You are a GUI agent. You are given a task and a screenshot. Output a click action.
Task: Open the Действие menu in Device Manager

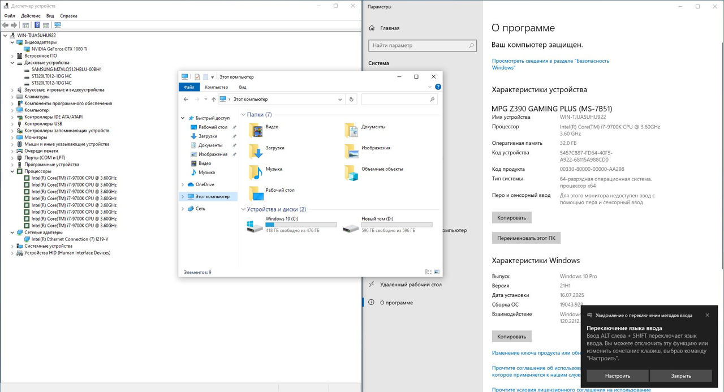coord(31,16)
